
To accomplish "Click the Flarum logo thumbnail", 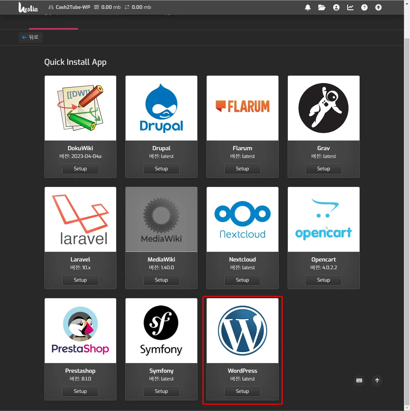I will click(x=243, y=108).
